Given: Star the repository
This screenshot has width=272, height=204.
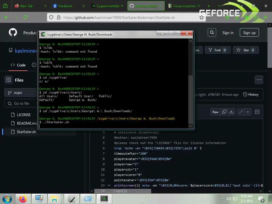Looking at the screenshot, I should click(246, 50).
